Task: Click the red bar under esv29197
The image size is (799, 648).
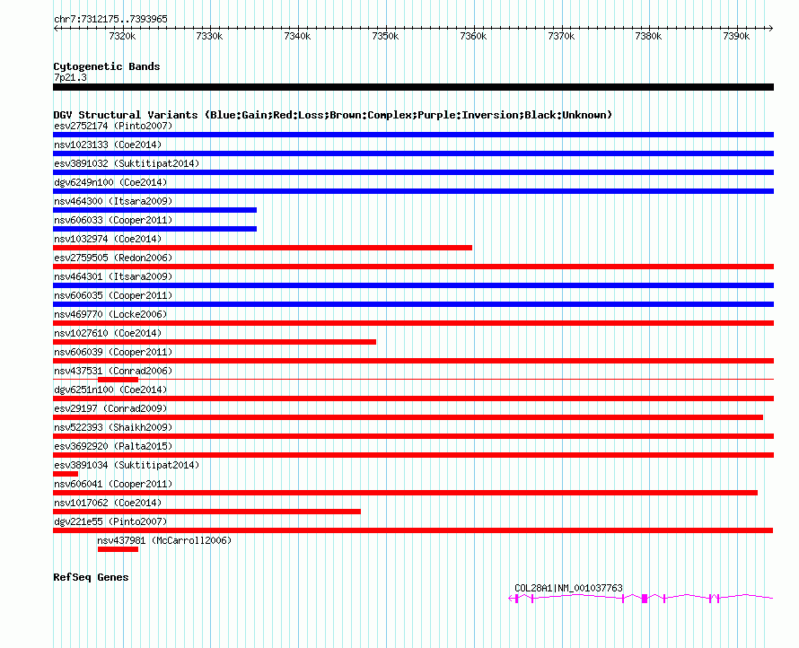Action: (408, 417)
